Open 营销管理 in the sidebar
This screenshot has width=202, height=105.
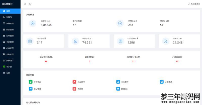[10, 54]
